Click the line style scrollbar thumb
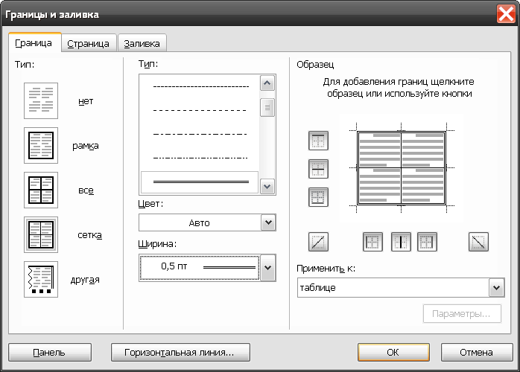The image size is (520, 372). [x=267, y=108]
